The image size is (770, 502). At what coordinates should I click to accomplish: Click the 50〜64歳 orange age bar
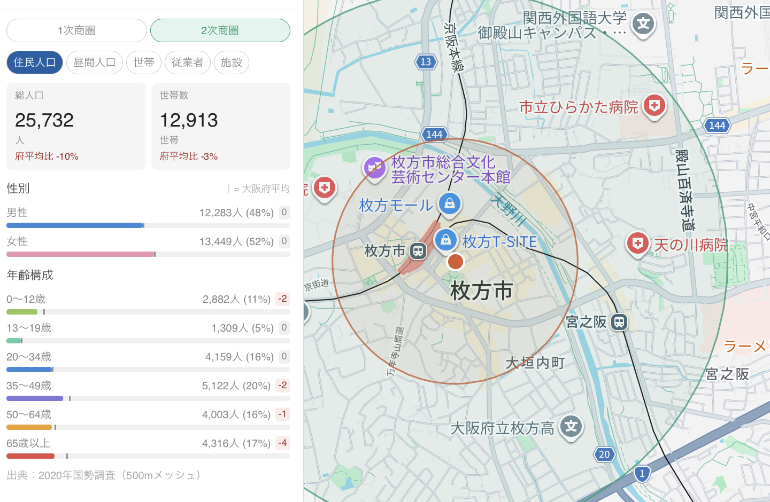[29, 427]
